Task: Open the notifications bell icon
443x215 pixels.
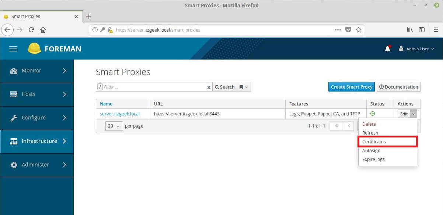Action: coord(388,49)
